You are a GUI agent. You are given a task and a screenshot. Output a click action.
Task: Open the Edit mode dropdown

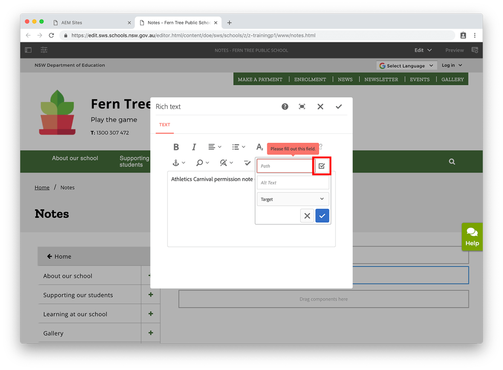(423, 50)
